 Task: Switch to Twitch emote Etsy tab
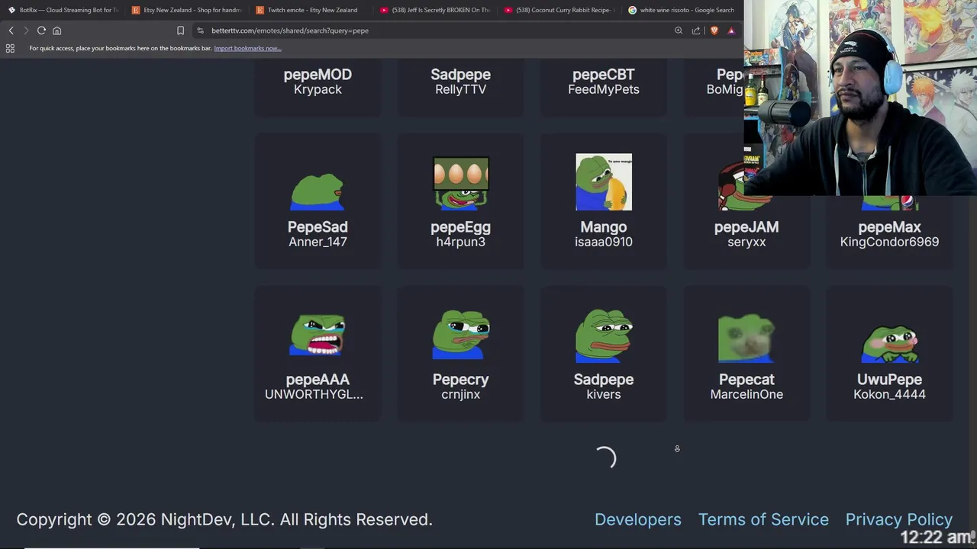click(x=310, y=10)
